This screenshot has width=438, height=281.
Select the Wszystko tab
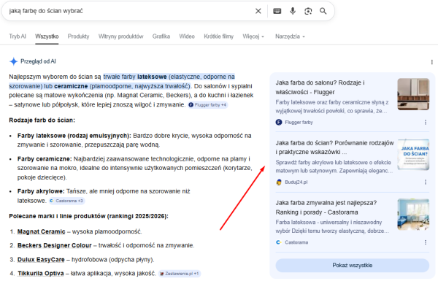[x=47, y=36]
